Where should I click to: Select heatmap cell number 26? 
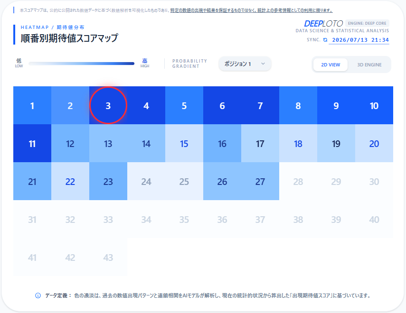click(222, 181)
